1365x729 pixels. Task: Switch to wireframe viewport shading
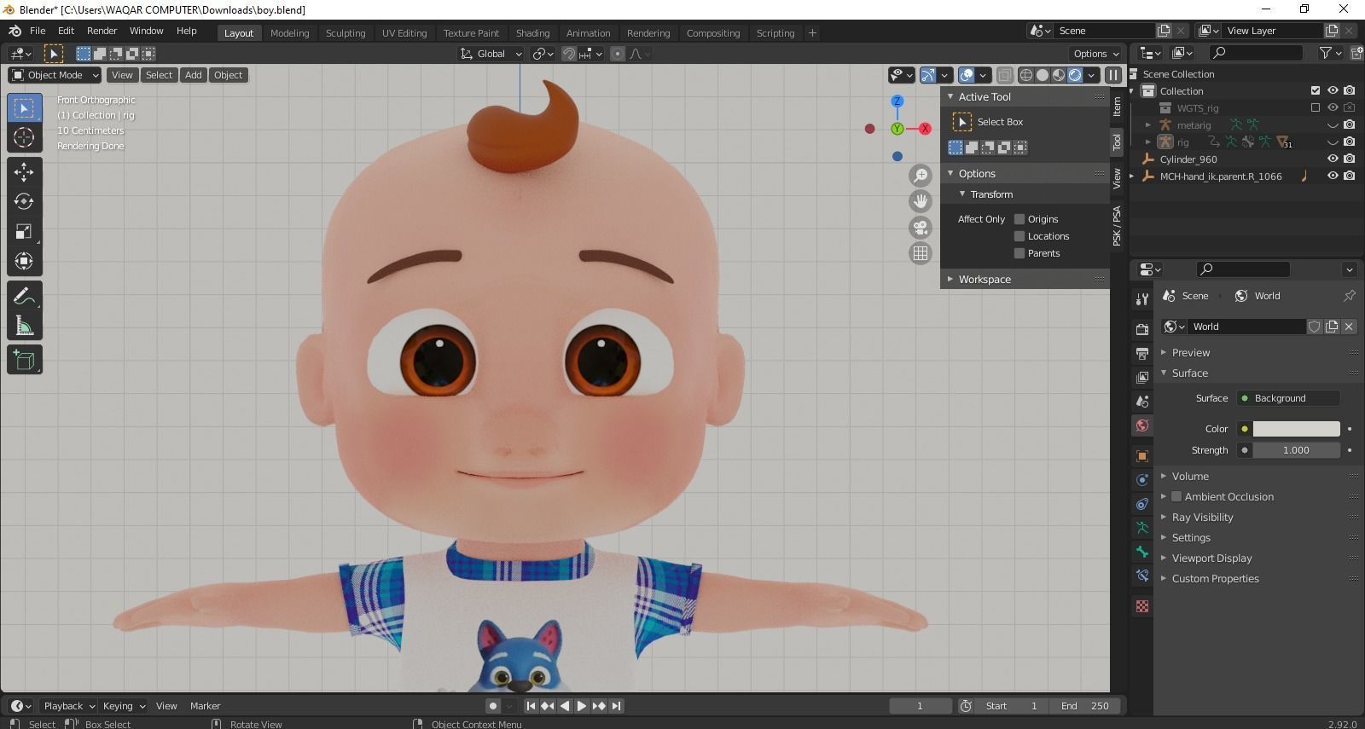coord(1026,75)
